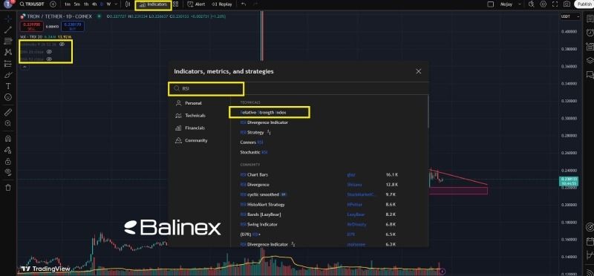Select the patterns drawing tool
This screenshot has width=594, height=276.
pos(8,52)
